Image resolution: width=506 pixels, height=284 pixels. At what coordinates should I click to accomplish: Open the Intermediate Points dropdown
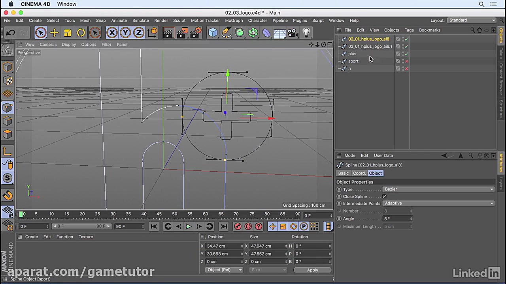click(439, 203)
